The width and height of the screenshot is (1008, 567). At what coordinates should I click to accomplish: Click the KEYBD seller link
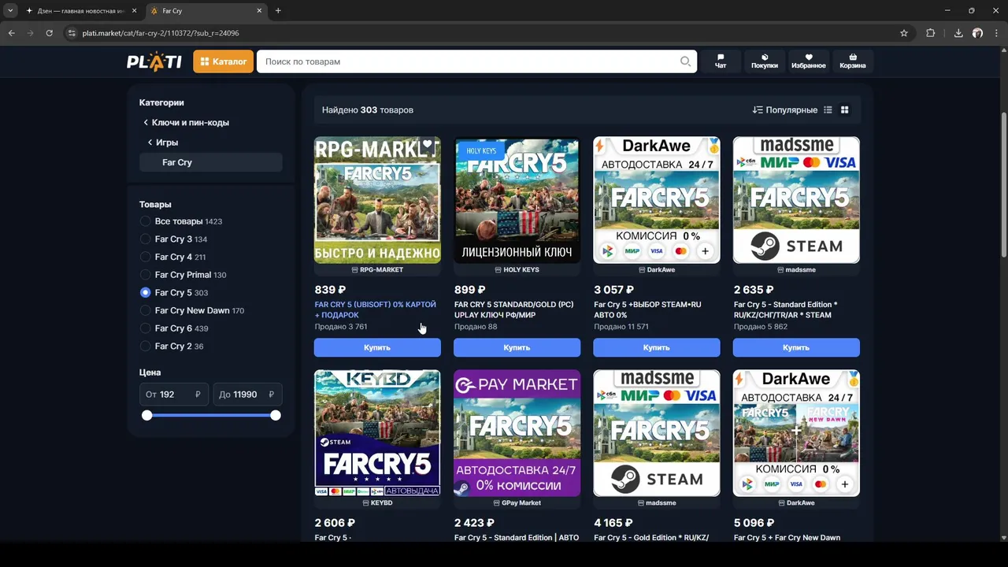377,503
